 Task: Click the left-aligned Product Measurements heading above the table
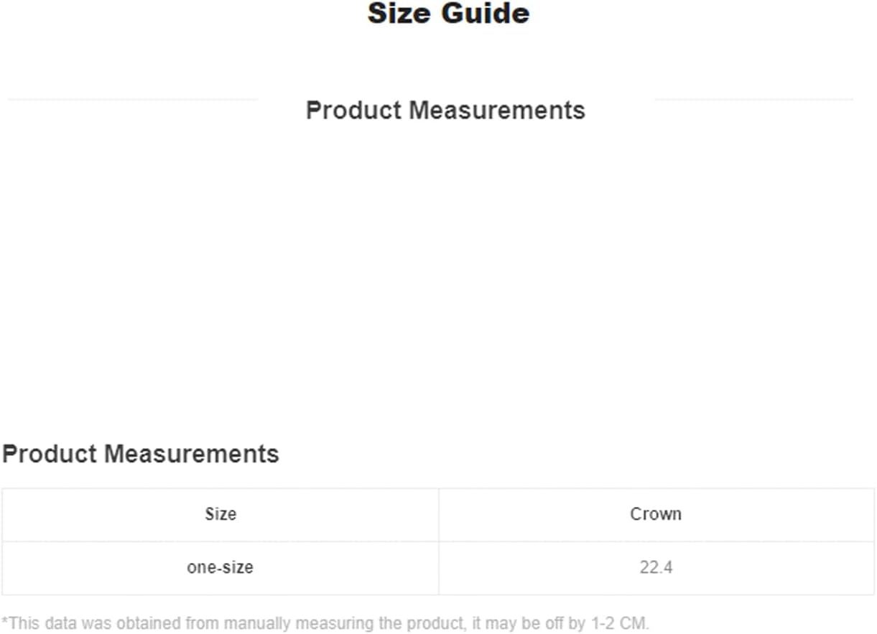[x=141, y=454]
